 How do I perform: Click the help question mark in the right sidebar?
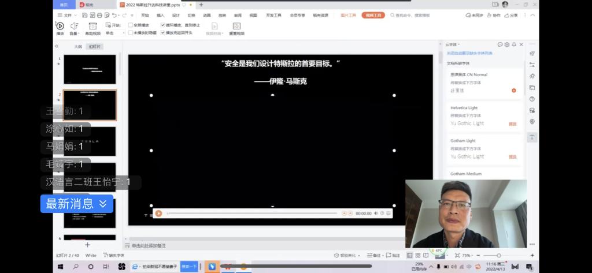532,99
